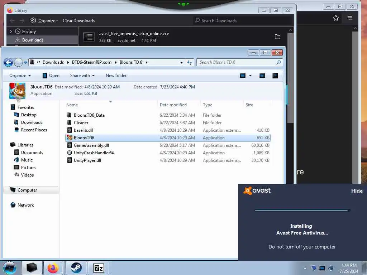Expand the view options dropdown arrow
The image size is (367, 275).
[x=250, y=76]
